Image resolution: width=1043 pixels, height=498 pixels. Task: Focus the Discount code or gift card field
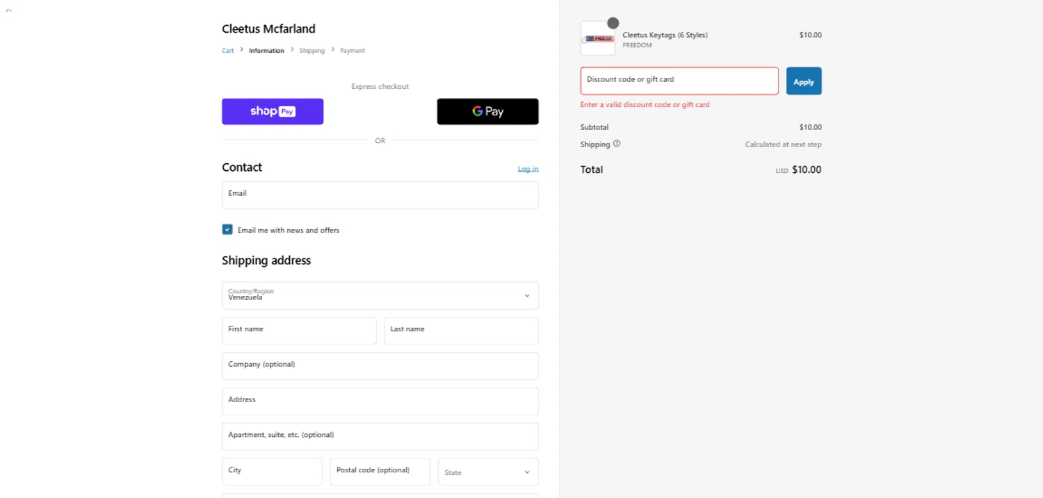[x=679, y=81]
